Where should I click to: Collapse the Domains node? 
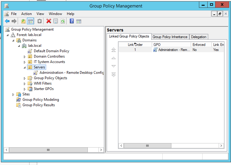tap(13, 40)
